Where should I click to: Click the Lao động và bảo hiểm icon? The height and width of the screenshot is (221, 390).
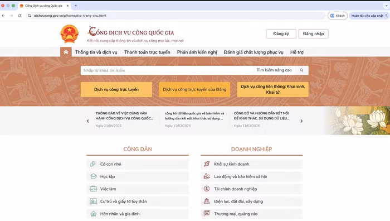point(207,176)
